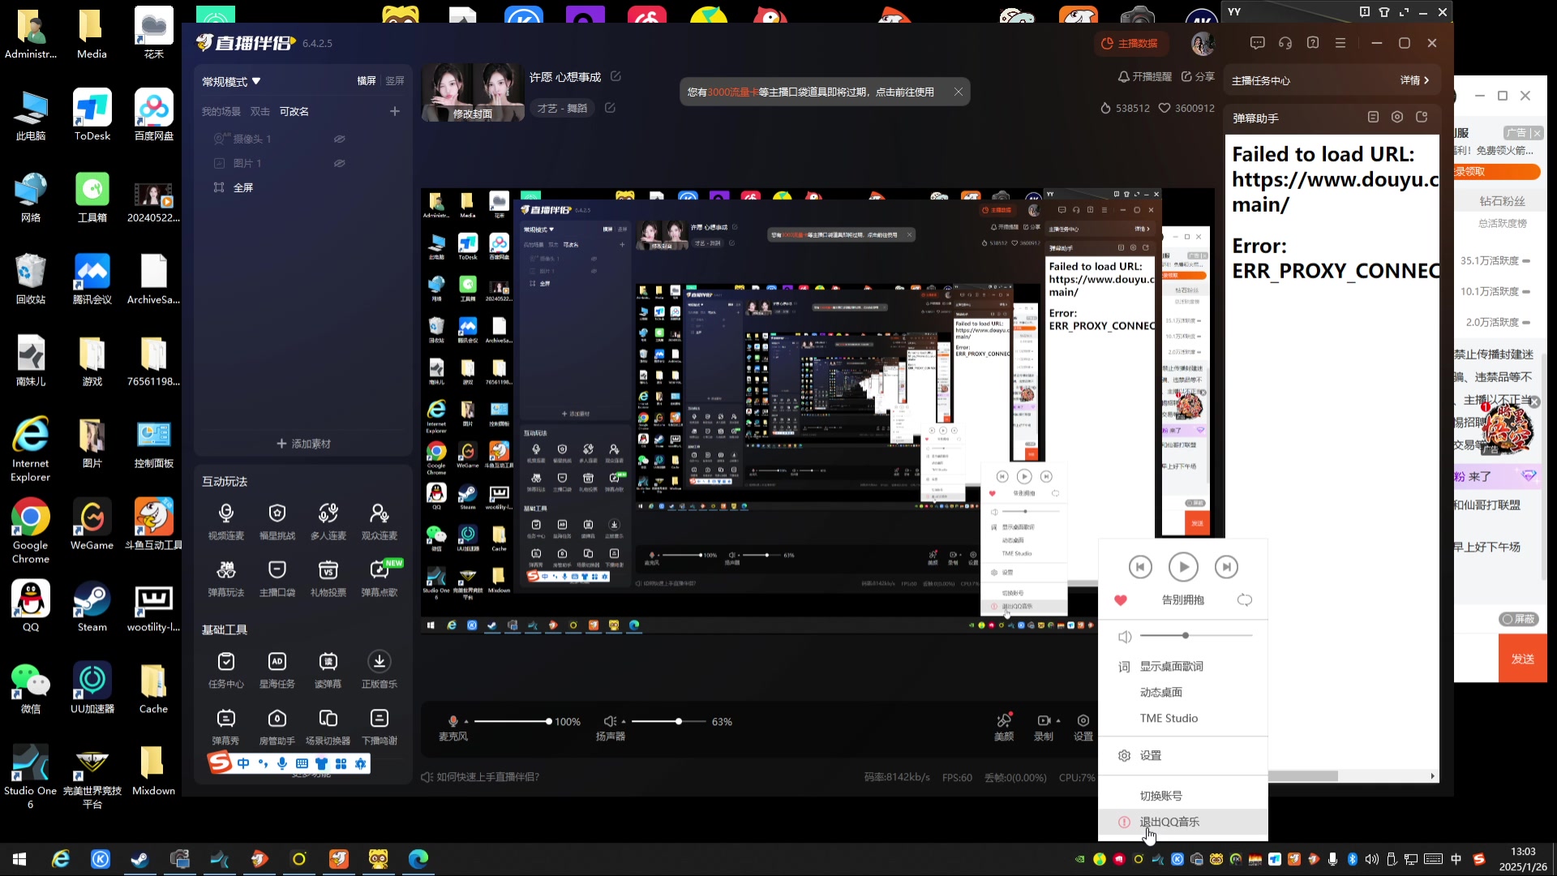
Task: Expand speaker device arrow beside 扬声器 icon
Action: [x=624, y=721]
